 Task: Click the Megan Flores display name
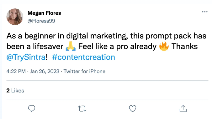[x=44, y=13]
